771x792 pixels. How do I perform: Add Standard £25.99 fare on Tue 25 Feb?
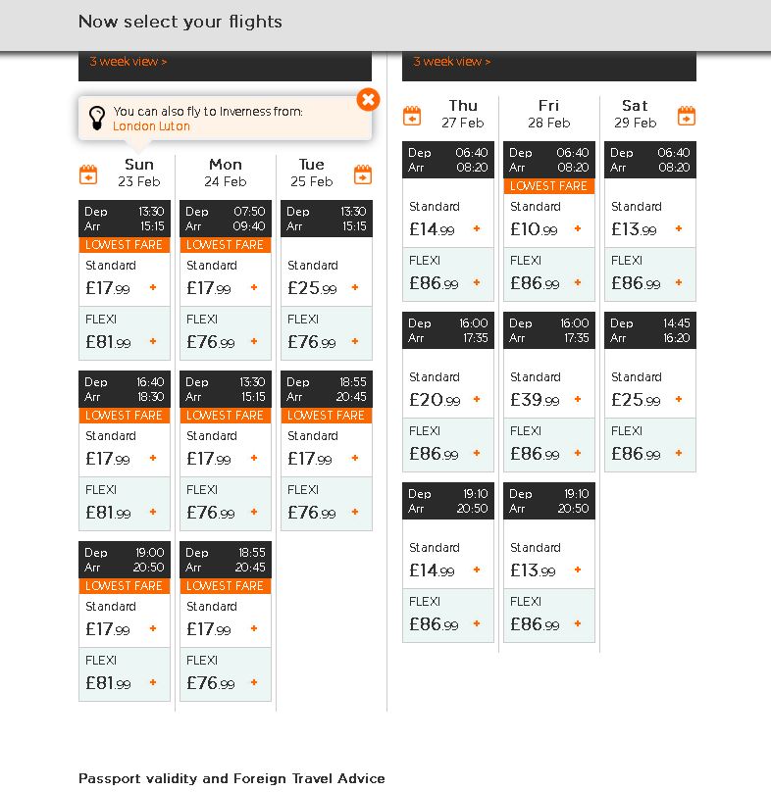tap(355, 288)
